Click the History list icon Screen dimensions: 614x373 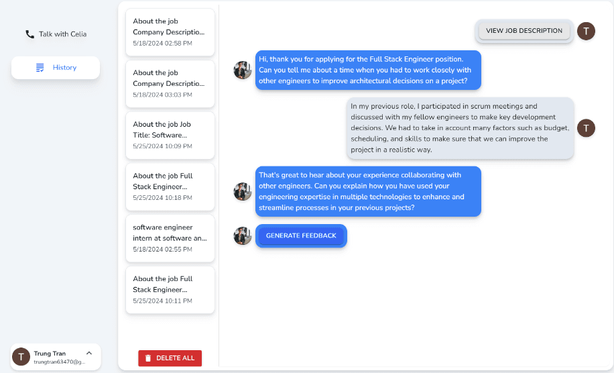coord(40,67)
